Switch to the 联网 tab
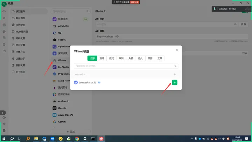This screenshot has width=252, height=142. click(x=121, y=58)
